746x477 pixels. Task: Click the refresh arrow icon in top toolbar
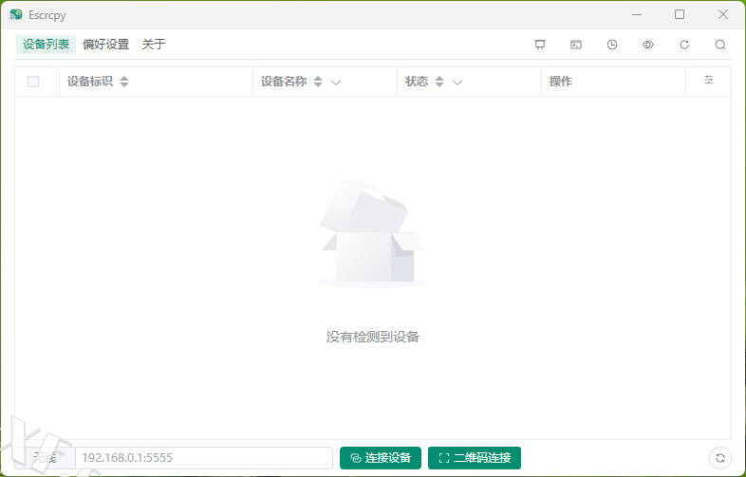(x=684, y=45)
